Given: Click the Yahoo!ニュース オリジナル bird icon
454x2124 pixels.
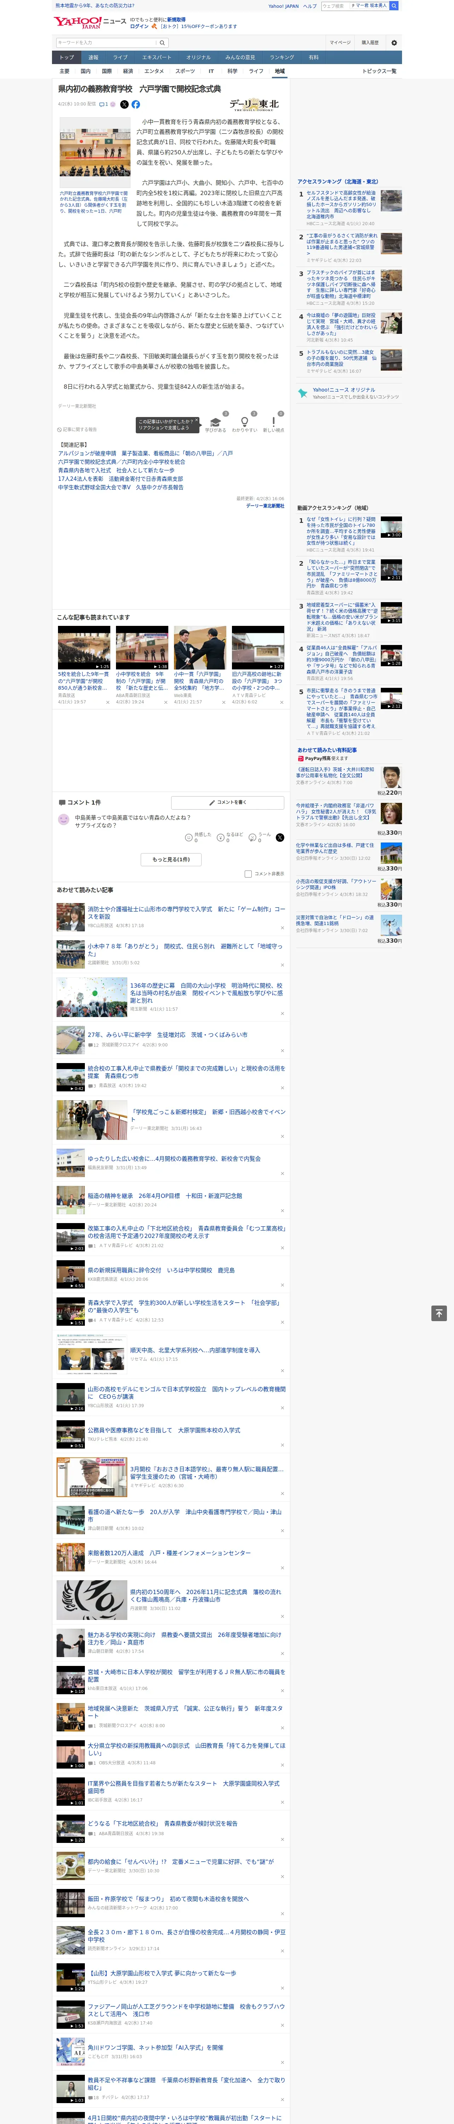Looking at the screenshot, I should point(303,393).
